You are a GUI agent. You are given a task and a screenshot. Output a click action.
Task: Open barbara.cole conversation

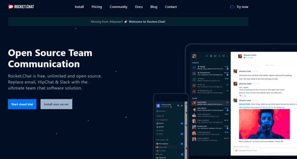coord(210,127)
